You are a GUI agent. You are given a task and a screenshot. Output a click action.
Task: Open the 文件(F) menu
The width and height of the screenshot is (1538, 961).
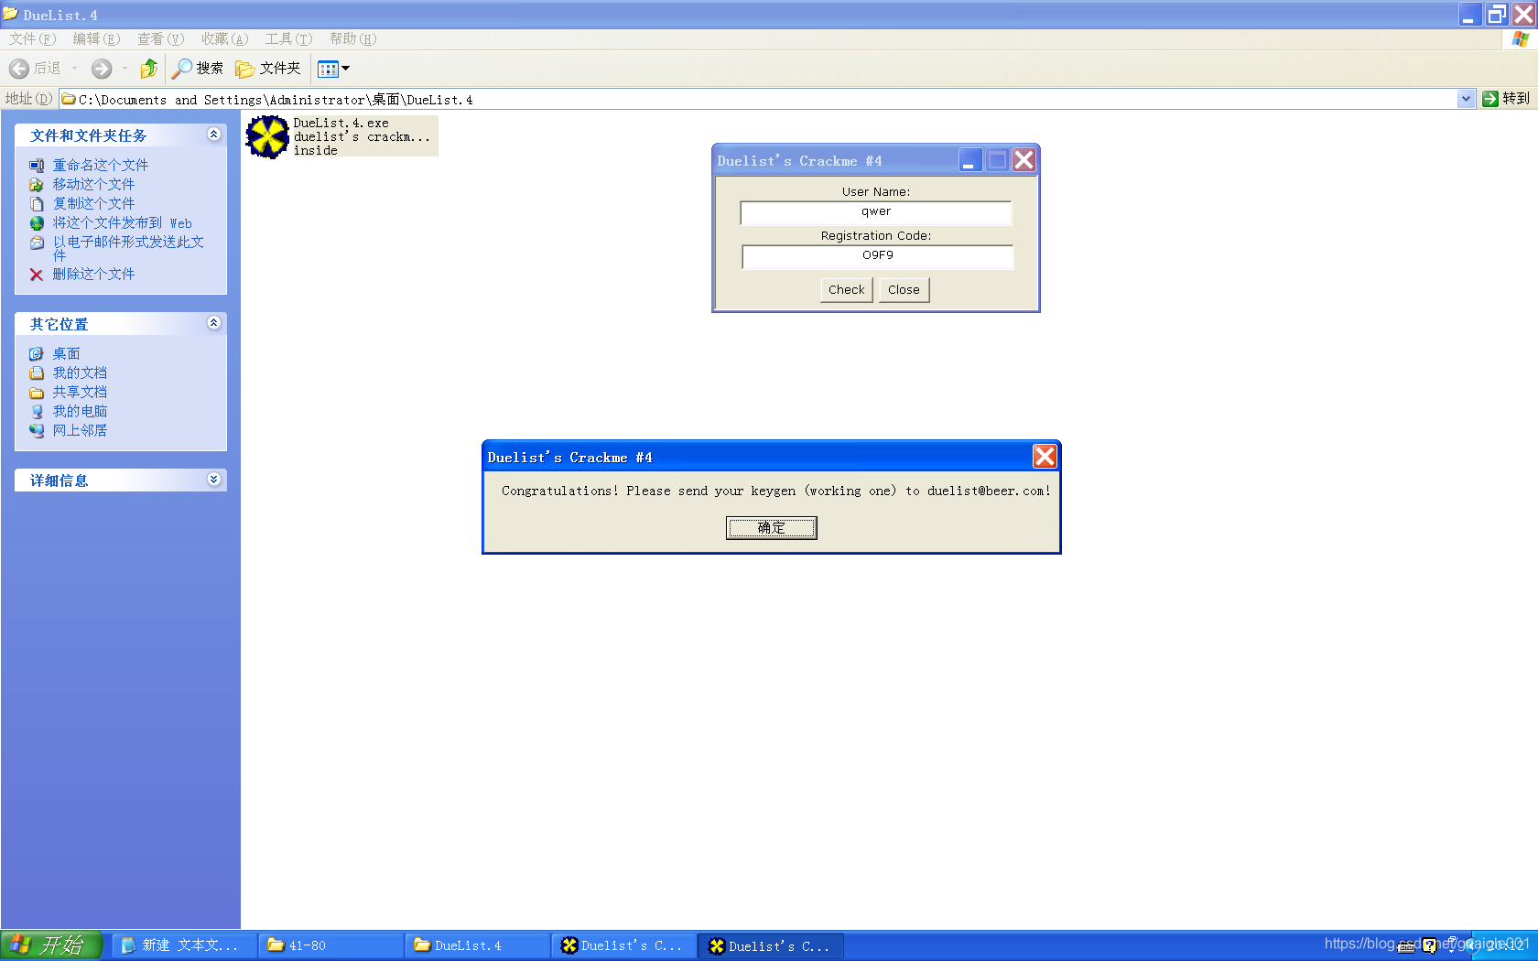click(x=33, y=39)
